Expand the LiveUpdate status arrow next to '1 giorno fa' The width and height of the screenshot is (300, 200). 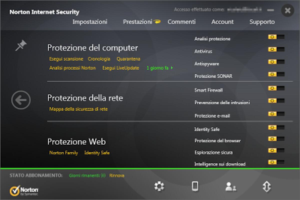point(172,68)
